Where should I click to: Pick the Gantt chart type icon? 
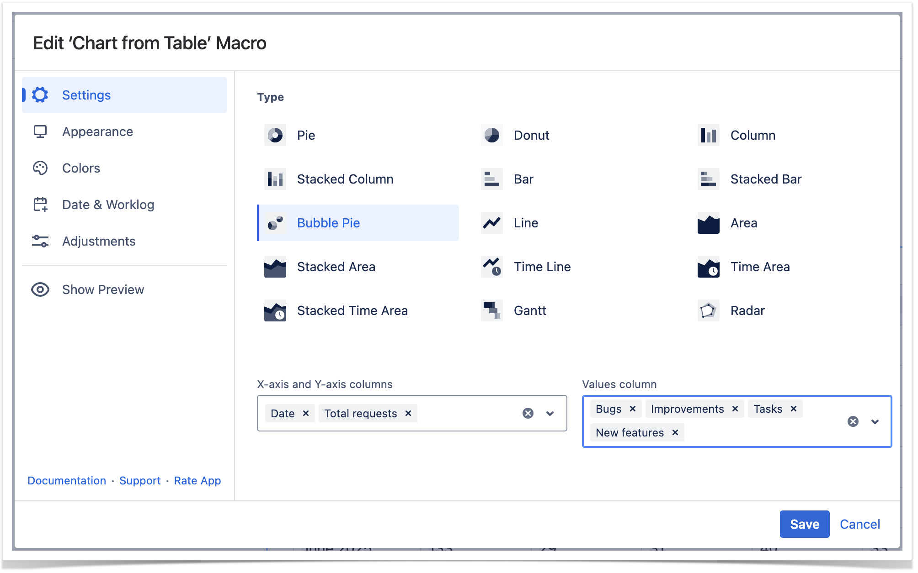coord(491,310)
